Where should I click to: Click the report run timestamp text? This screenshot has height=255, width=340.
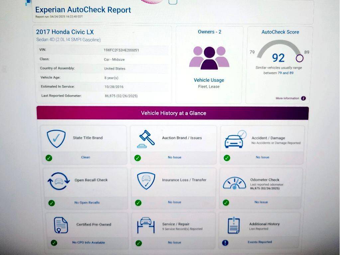59,17
